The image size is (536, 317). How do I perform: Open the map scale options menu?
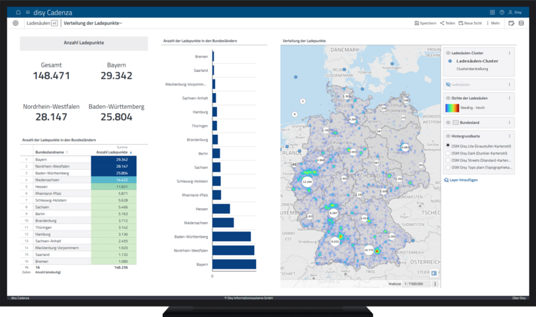tap(435, 284)
